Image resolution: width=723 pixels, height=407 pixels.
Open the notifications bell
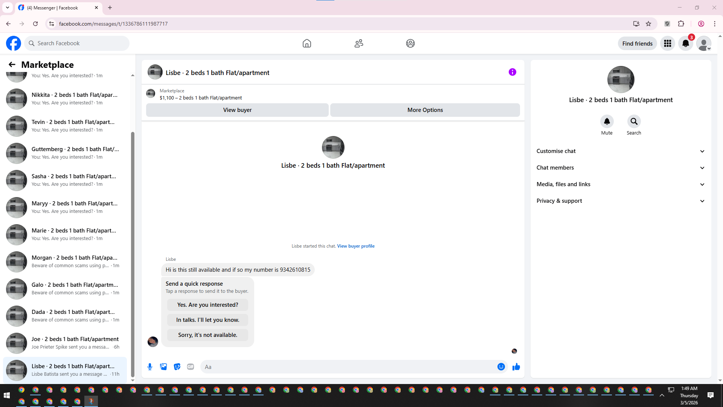pos(686,43)
